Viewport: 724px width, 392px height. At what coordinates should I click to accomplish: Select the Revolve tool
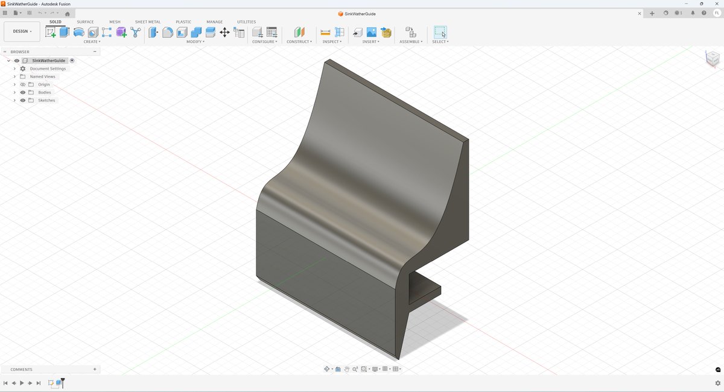pyautogui.click(x=78, y=31)
